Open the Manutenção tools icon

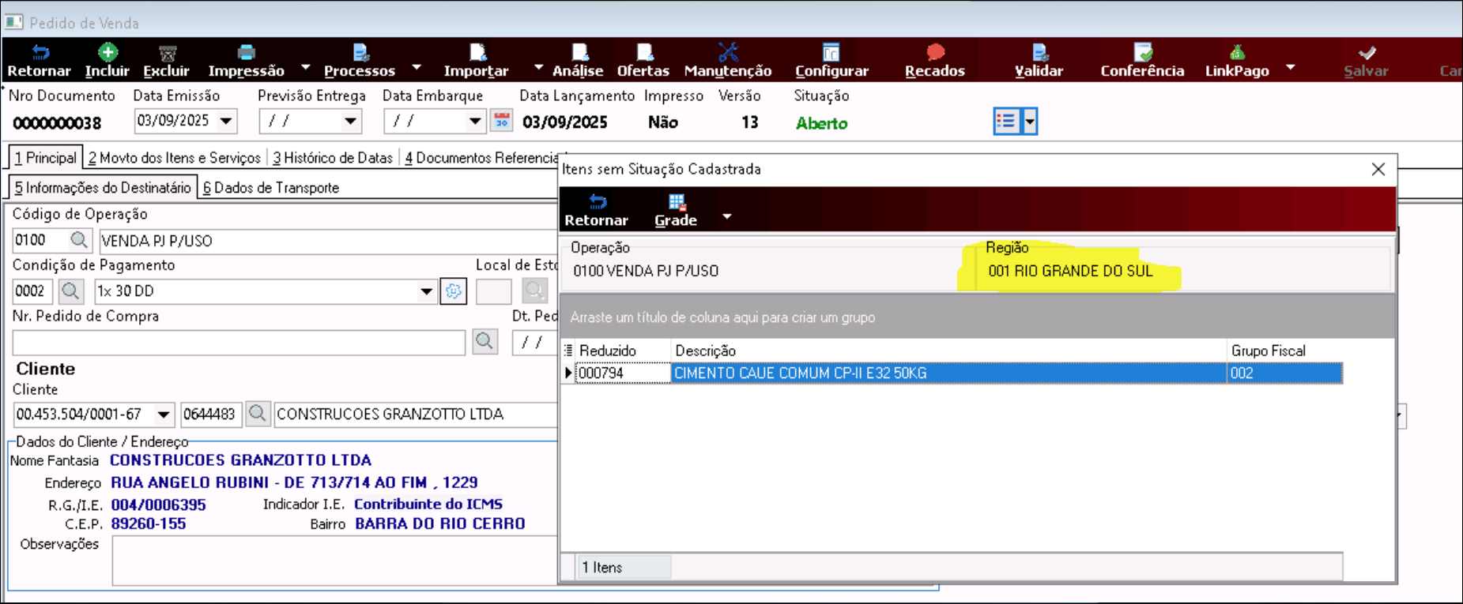pos(727,53)
